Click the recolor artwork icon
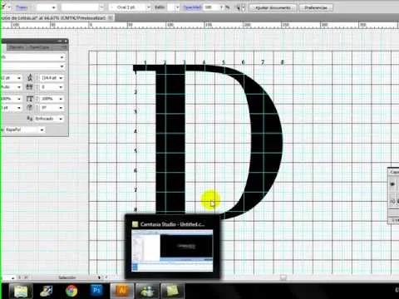 238,7
